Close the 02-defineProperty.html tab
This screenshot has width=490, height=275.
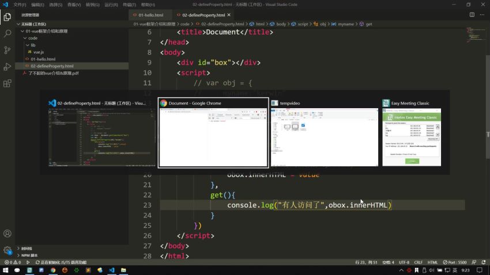coord(229,15)
